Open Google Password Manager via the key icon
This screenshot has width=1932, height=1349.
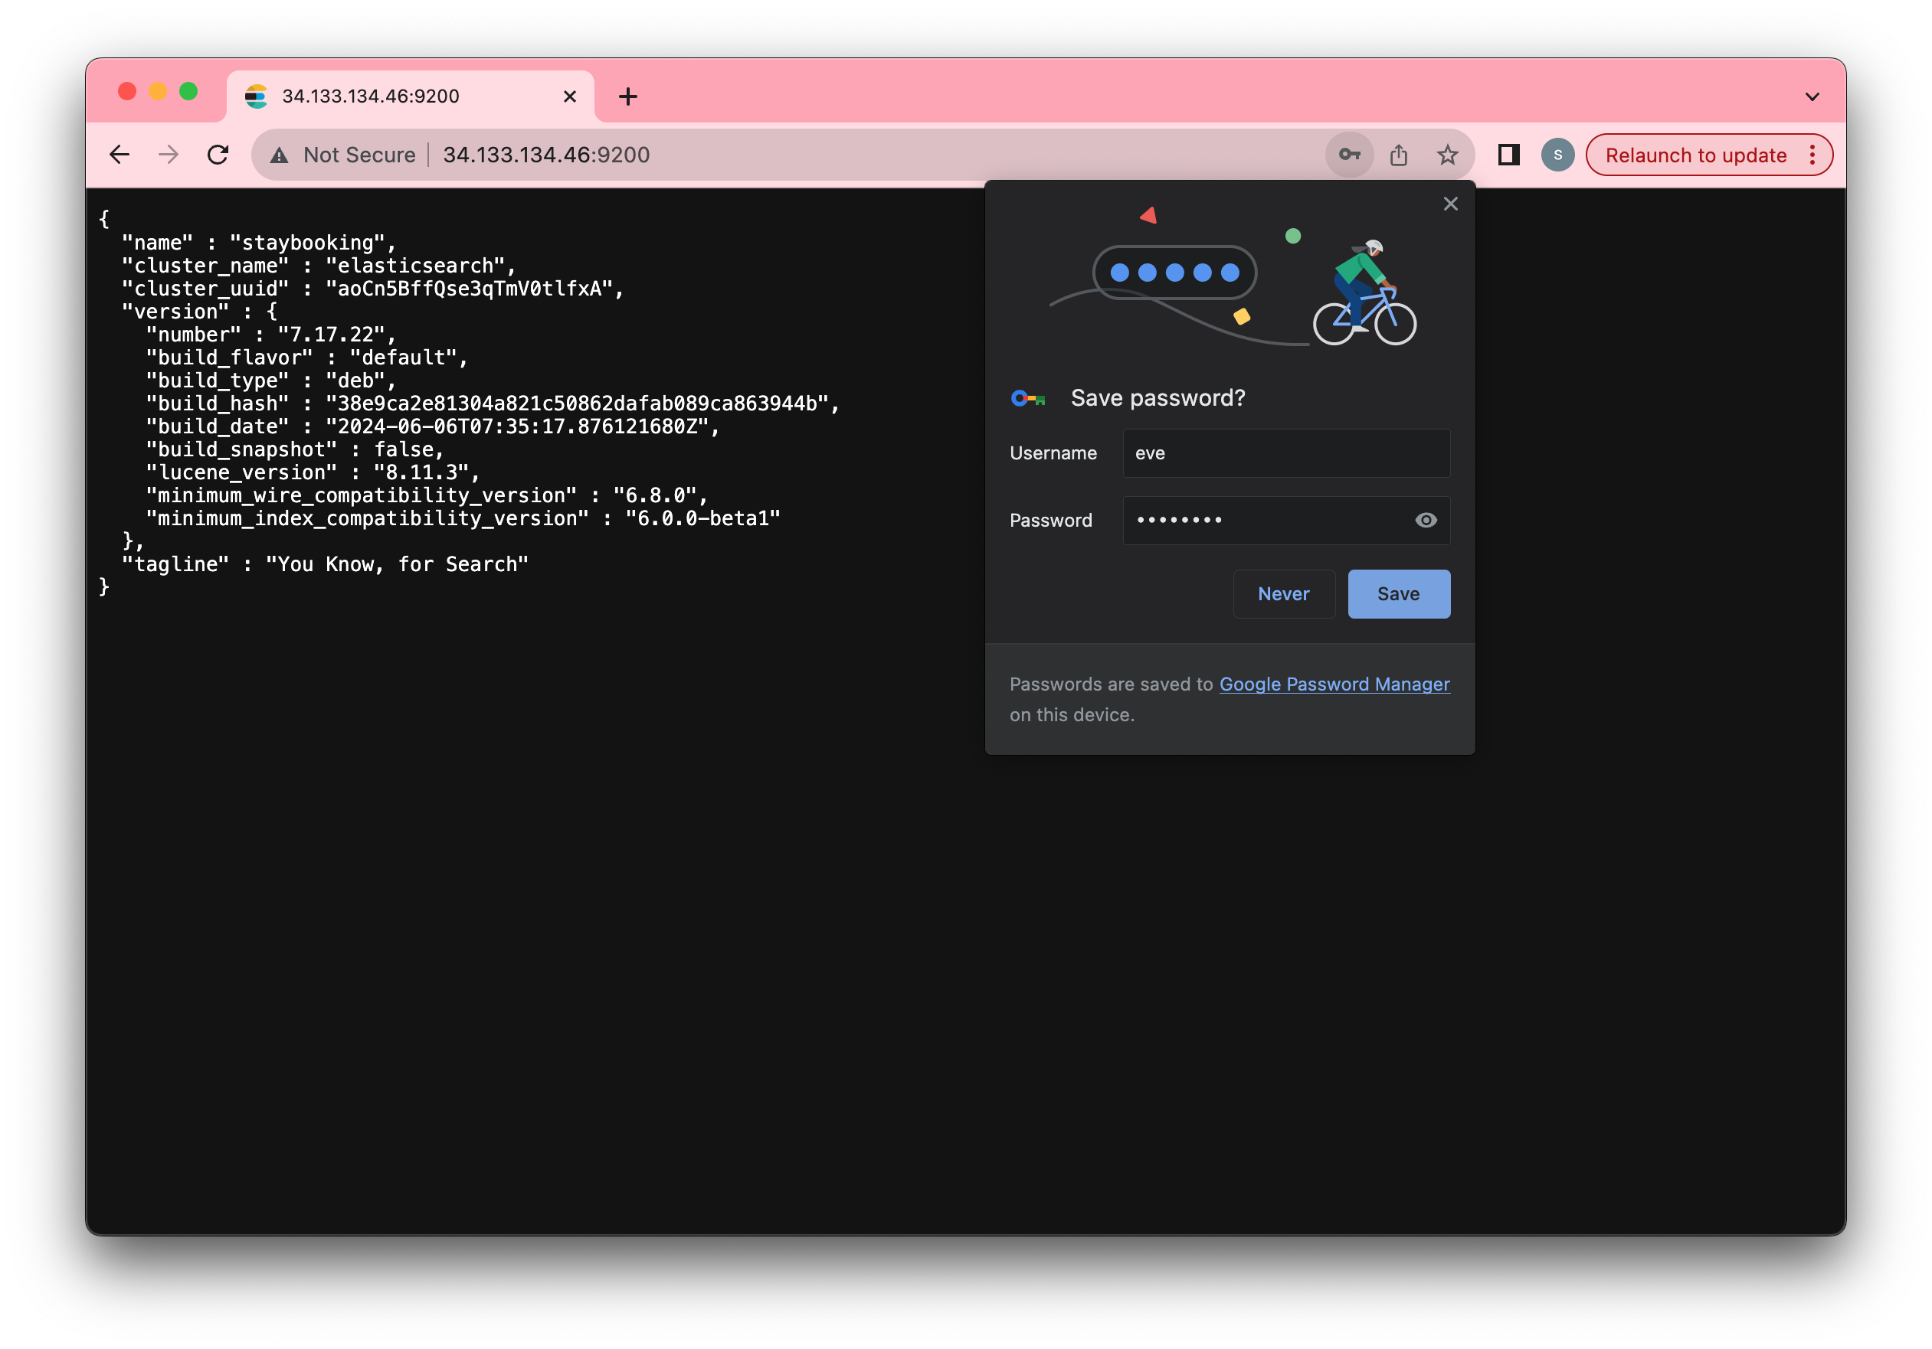[x=1349, y=155]
